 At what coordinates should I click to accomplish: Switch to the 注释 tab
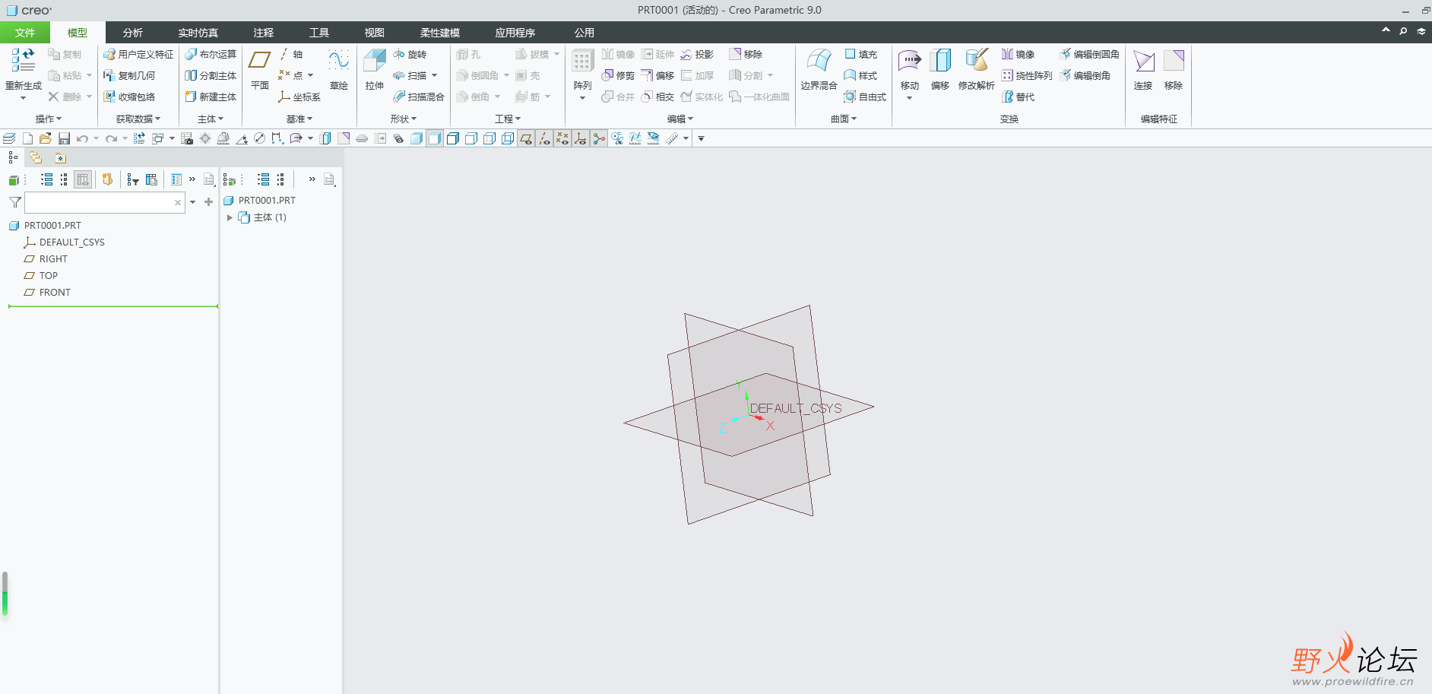[264, 33]
